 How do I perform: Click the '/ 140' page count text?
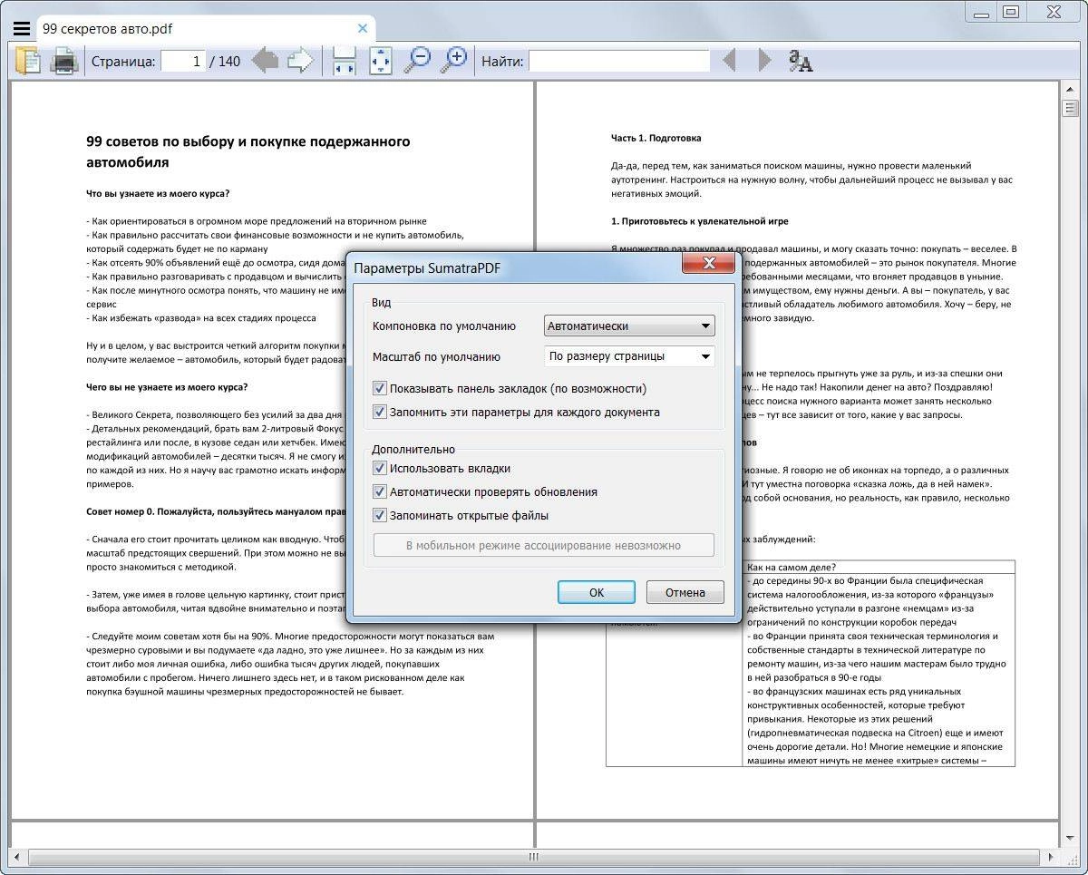coord(225,62)
